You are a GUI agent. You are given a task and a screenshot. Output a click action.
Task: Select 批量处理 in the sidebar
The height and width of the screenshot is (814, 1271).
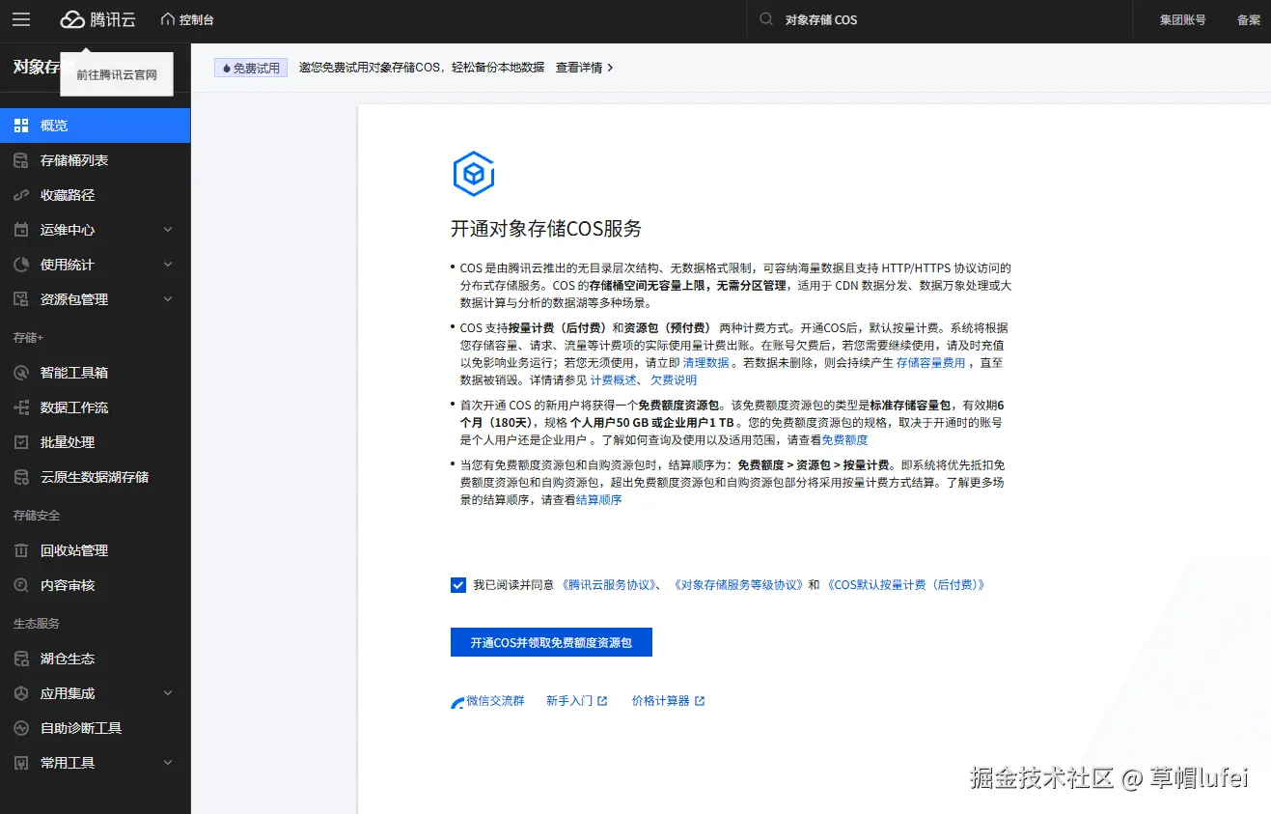pyautogui.click(x=68, y=442)
